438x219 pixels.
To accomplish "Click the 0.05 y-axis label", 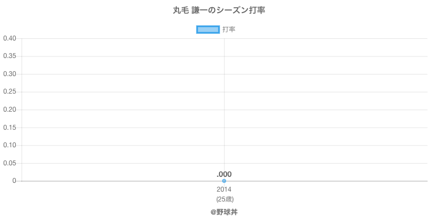I will [x=9, y=163].
